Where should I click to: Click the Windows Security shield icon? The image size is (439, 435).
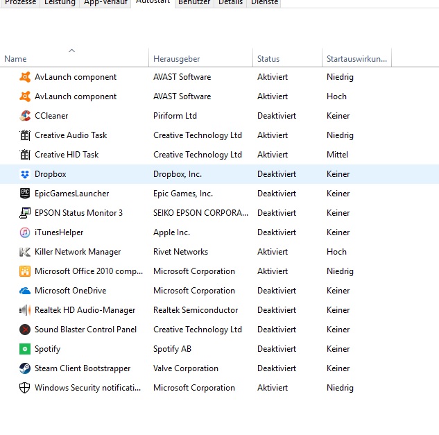point(25,388)
